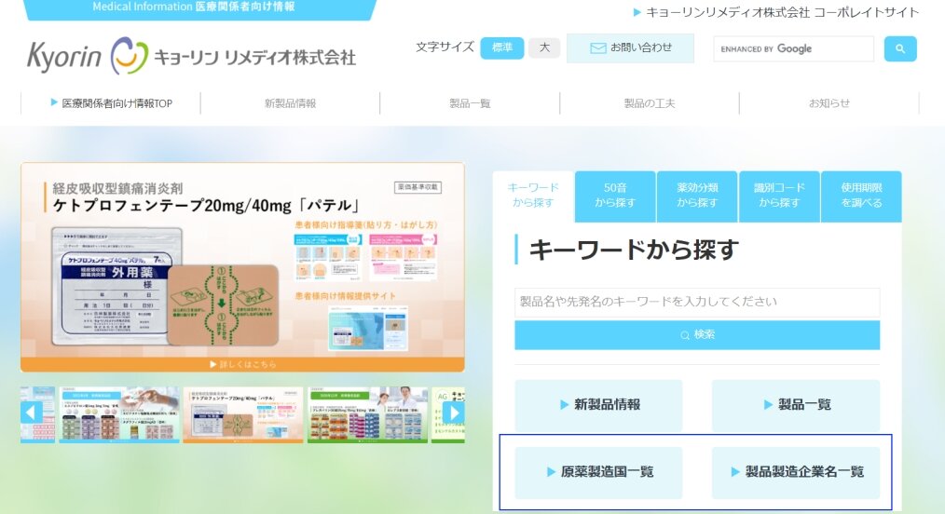
Task: Open お問い合わせ contact button with envelope
Action: point(630,48)
